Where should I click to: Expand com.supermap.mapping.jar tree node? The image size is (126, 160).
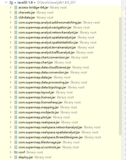11,107
